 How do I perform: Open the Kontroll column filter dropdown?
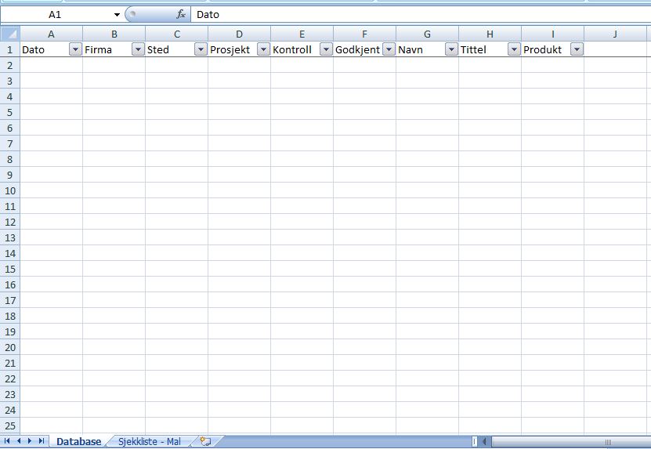[326, 49]
